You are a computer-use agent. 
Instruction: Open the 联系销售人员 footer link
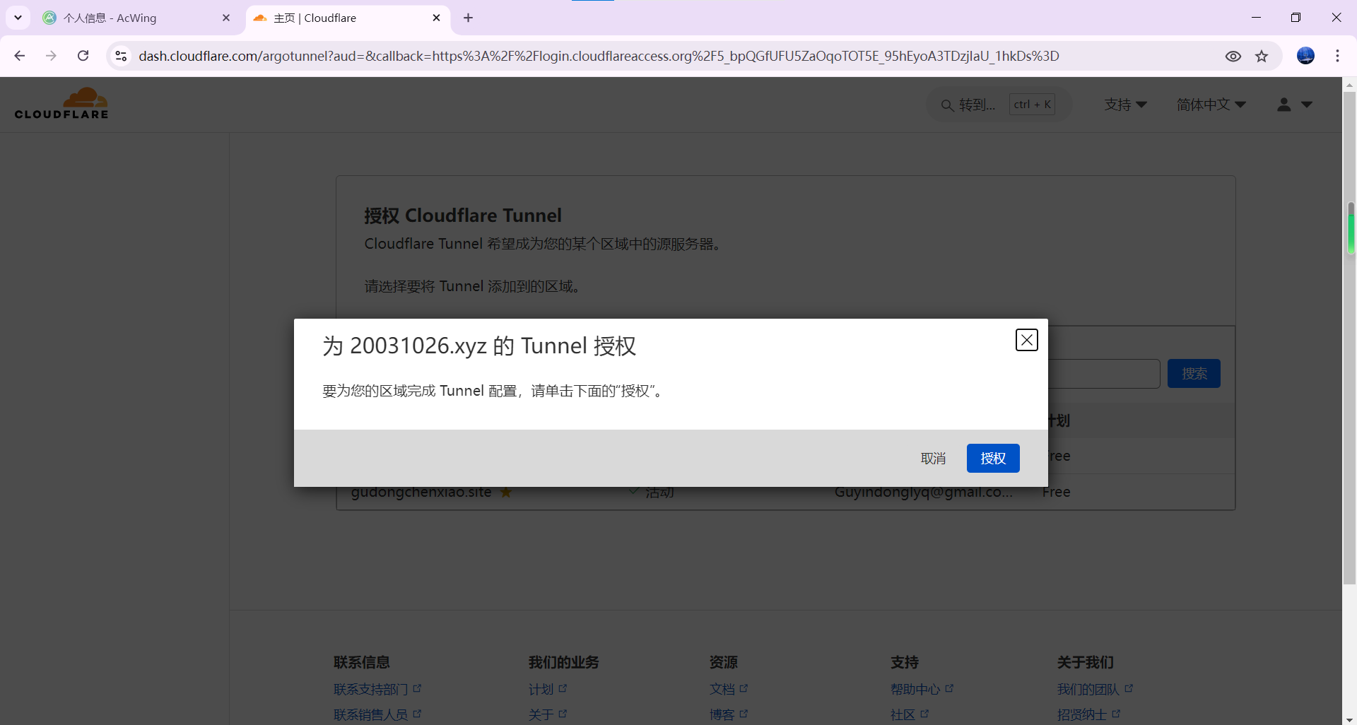377,714
